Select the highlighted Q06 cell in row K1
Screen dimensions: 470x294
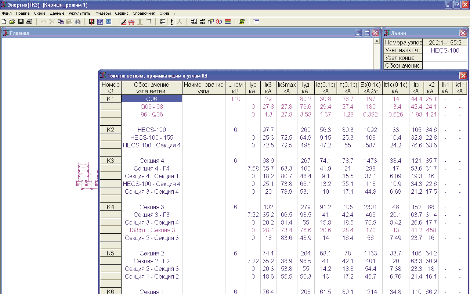(x=152, y=99)
